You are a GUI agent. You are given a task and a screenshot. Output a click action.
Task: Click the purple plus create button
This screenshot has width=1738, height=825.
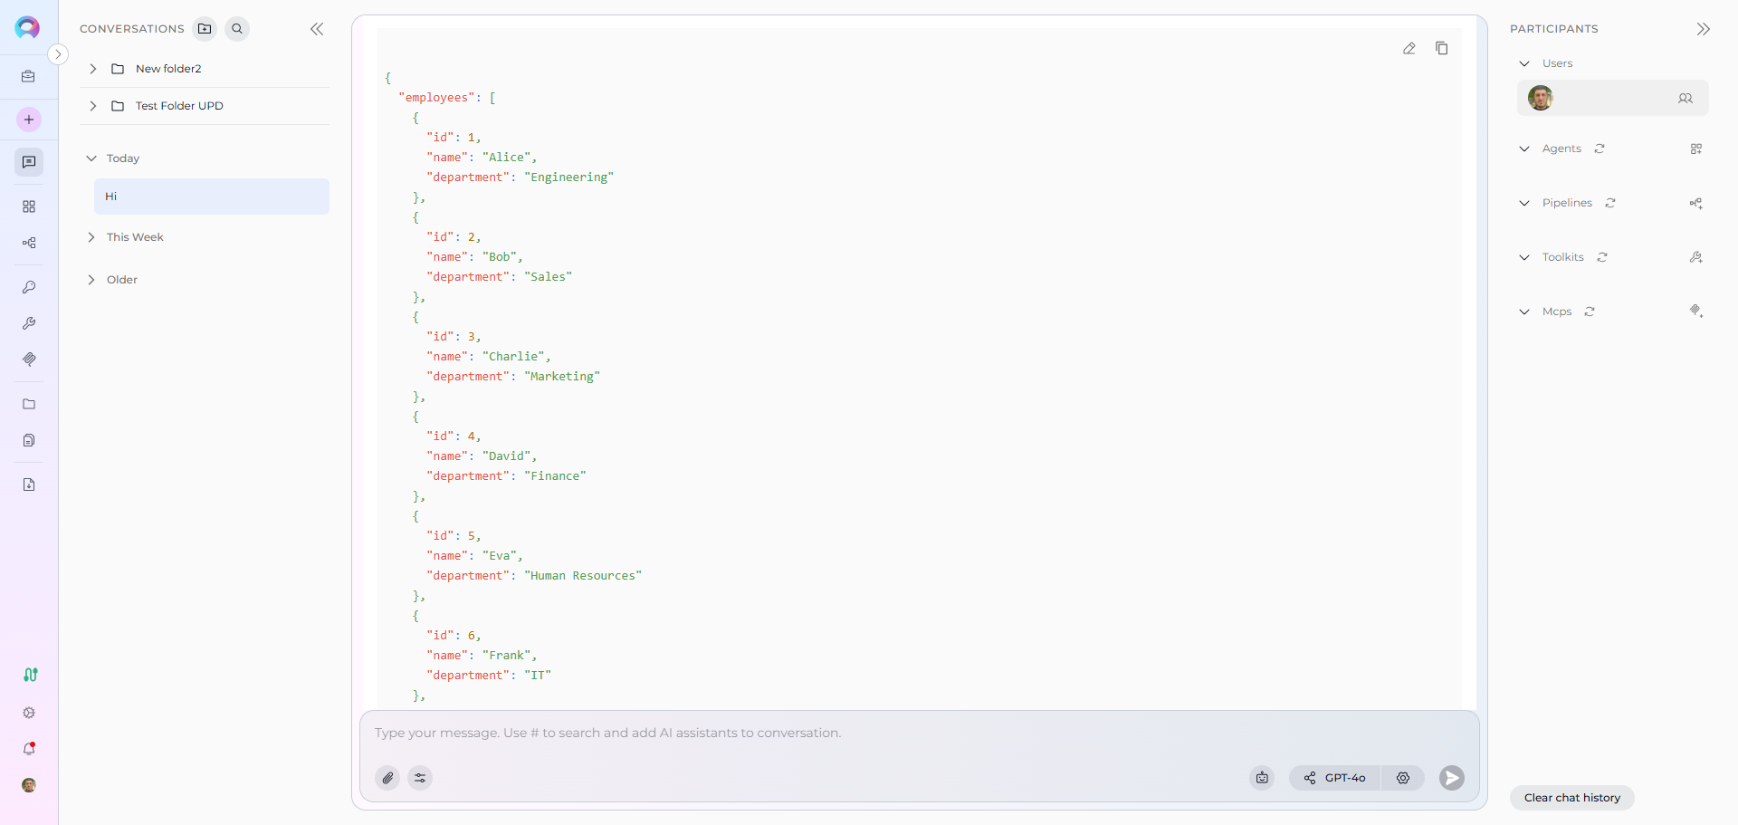(29, 120)
